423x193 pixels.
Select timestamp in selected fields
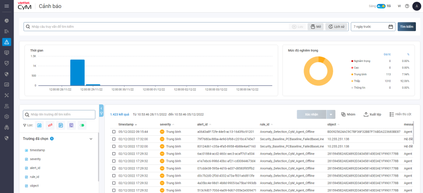pyautogui.click(x=37, y=150)
